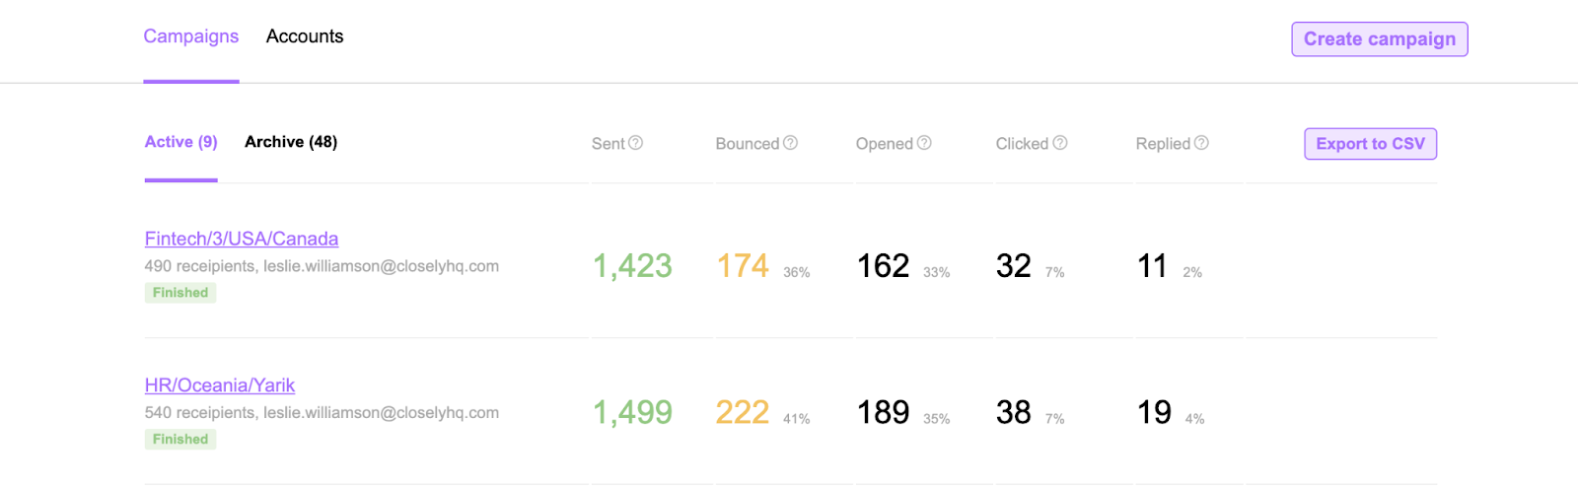Open the Archive (48) tab
The height and width of the screenshot is (488, 1578).
tap(291, 142)
